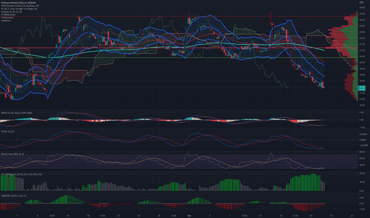This screenshot has height=218, width=370.
Task: Click the MACD scale value -1.00
Action: tap(361, 128)
